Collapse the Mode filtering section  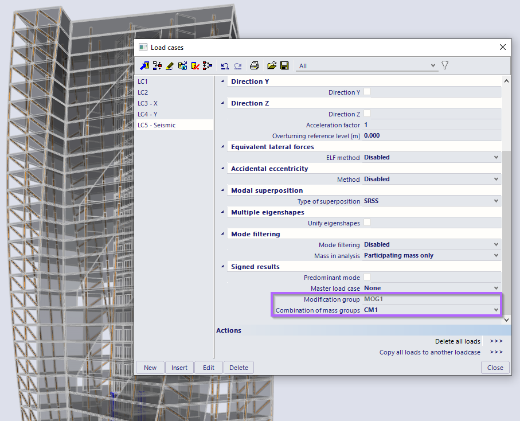tap(222, 234)
